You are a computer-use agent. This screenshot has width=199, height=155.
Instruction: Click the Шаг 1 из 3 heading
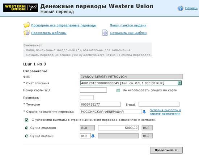click(34, 64)
